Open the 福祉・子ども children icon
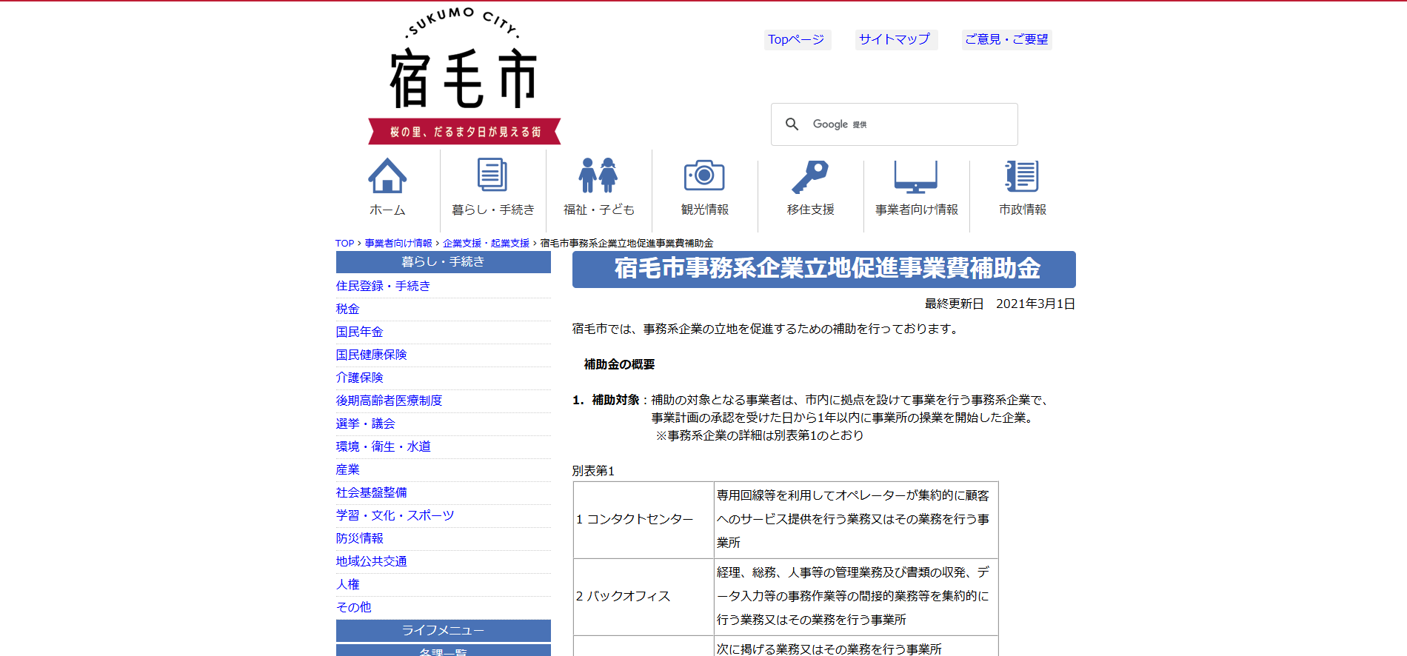 [598, 175]
